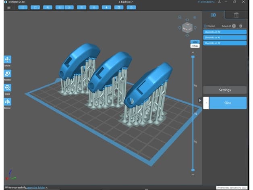Click the top handle of layer slider
Image resolution: width=253 pixels, height=190 pixels.
[193, 57]
